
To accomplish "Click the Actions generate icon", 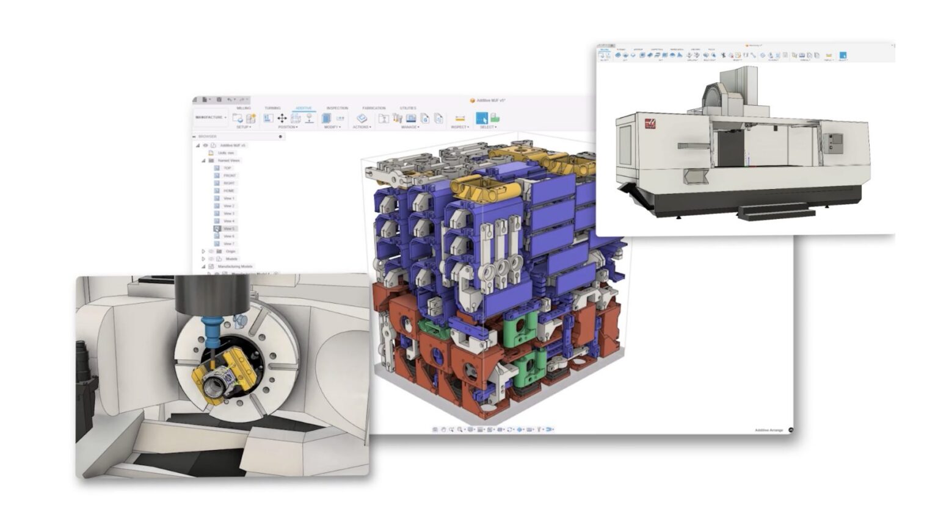I will point(362,118).
